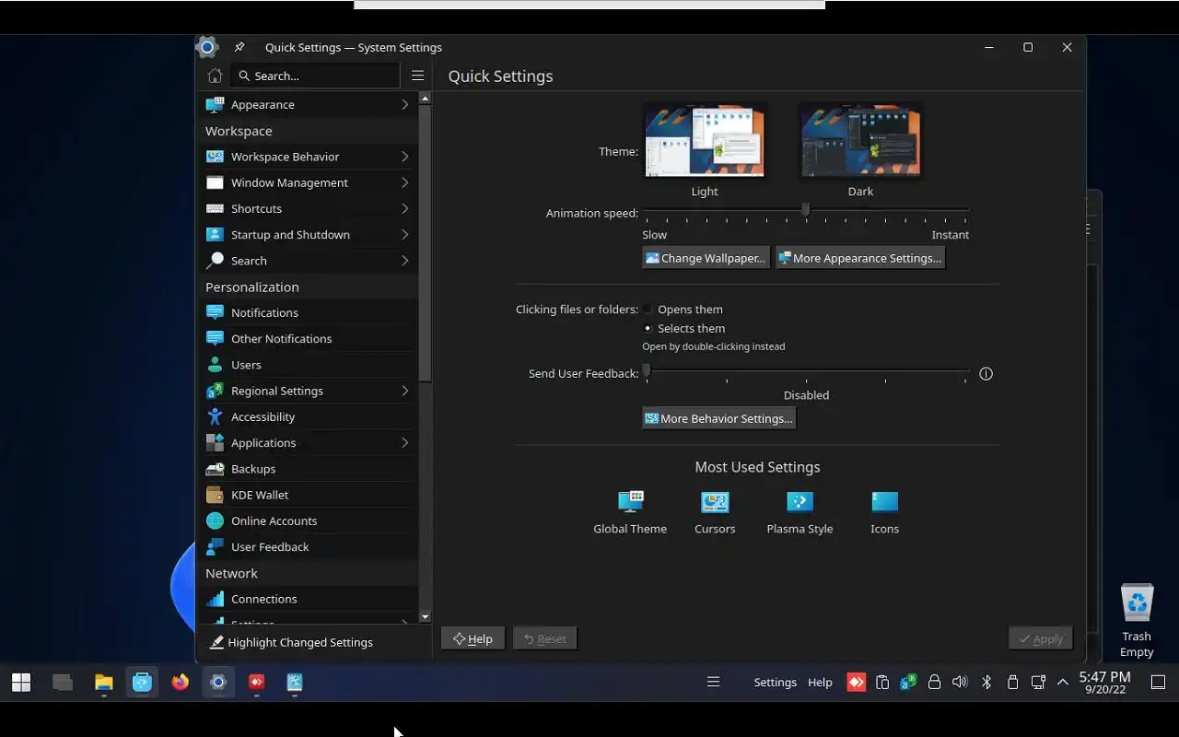This screenshot has width=1179, height=737.
Task: Open Plasma Style from Most Used Settings
Action: tap(800, 511)
